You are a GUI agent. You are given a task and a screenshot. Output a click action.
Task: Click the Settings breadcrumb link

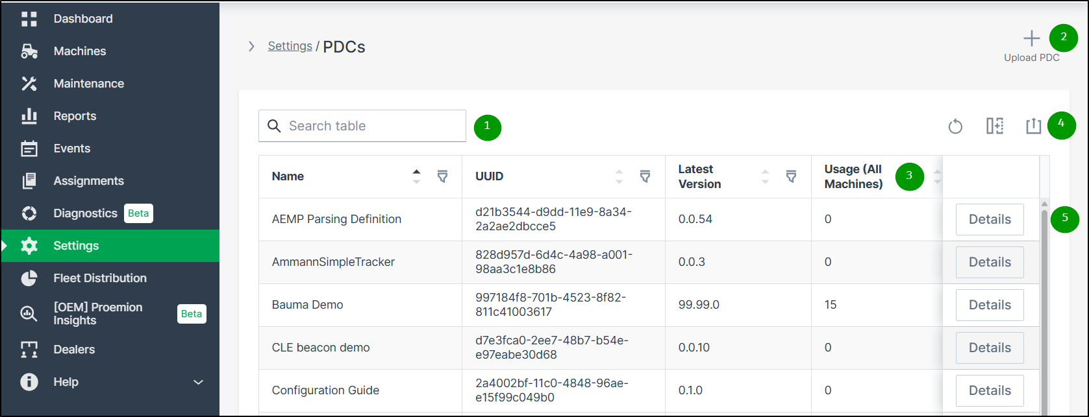click(290, 46)
